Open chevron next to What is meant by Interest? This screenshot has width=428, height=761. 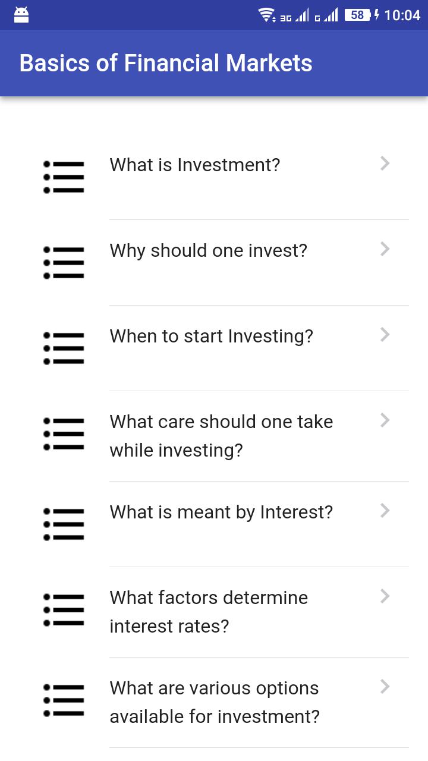click(x=385, y=510)
